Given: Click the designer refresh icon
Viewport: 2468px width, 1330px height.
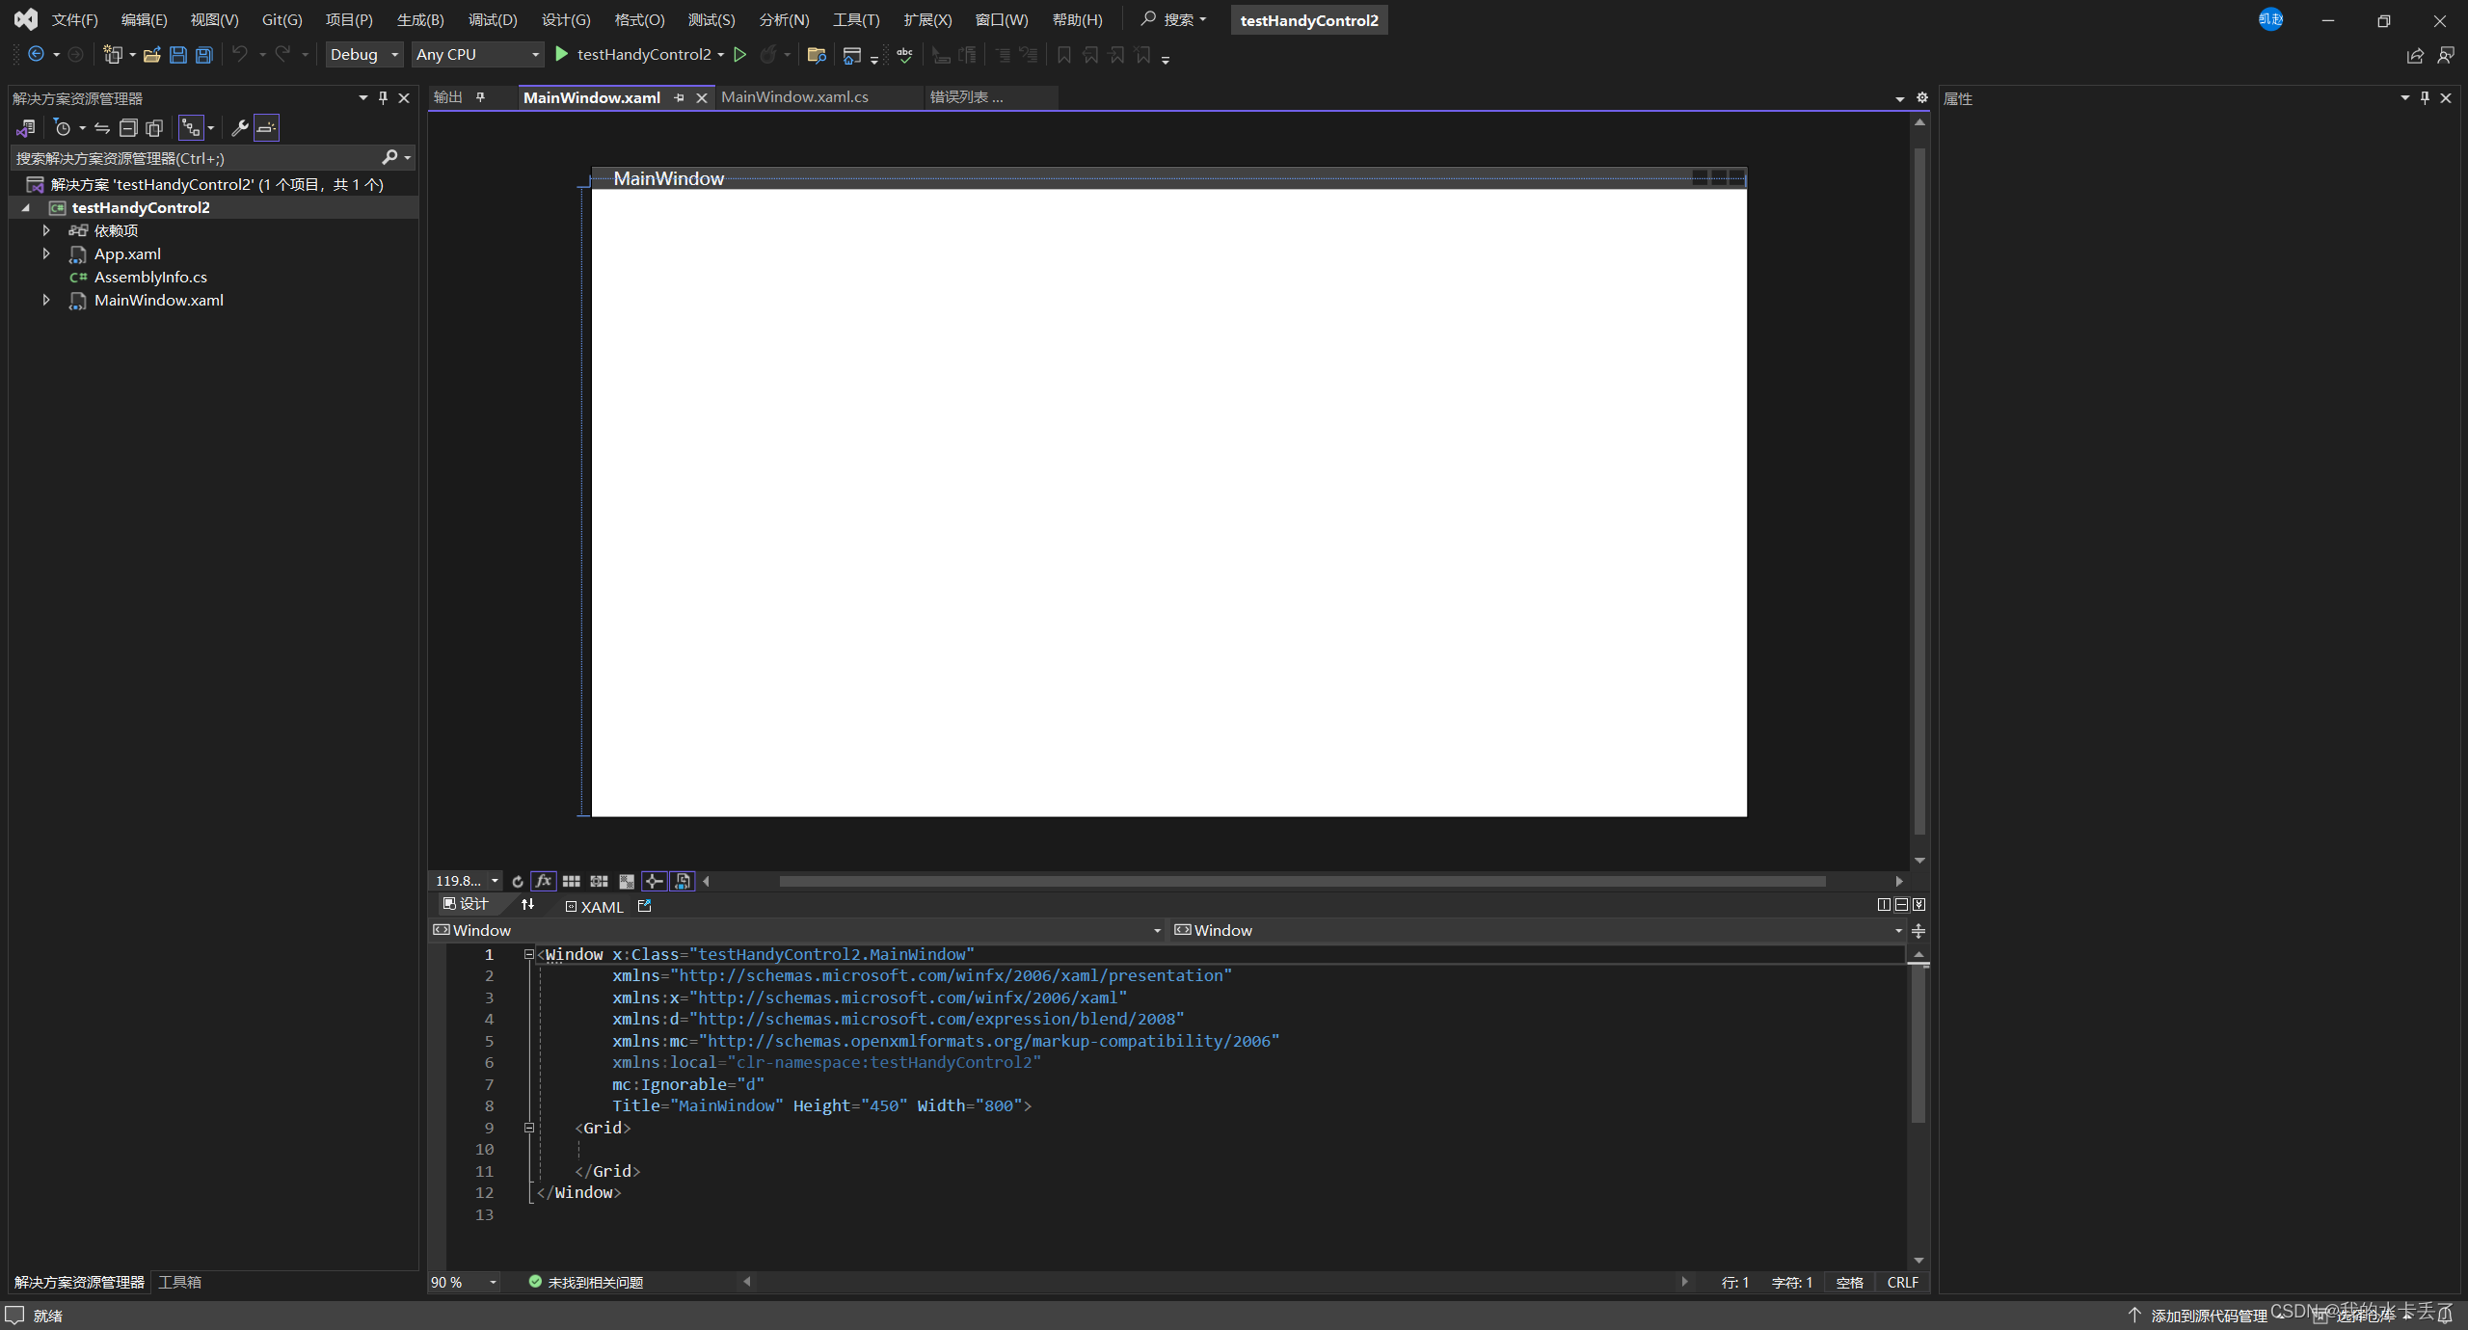Looking at the screenshot, I should point(518,881).
